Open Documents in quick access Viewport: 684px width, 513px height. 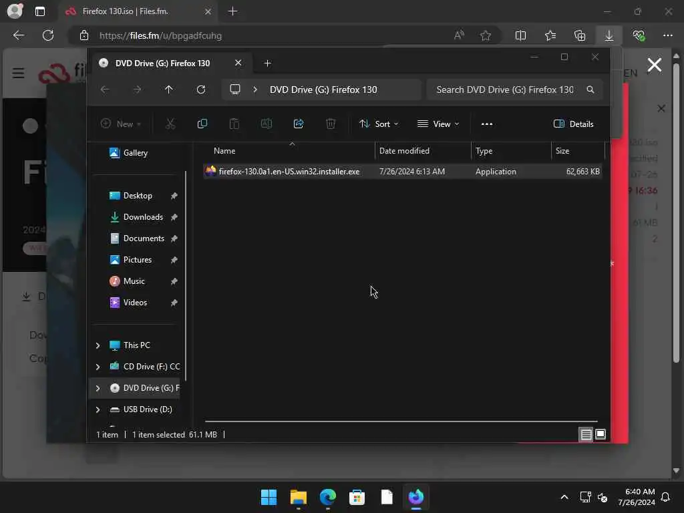click(x=137, y=238)
